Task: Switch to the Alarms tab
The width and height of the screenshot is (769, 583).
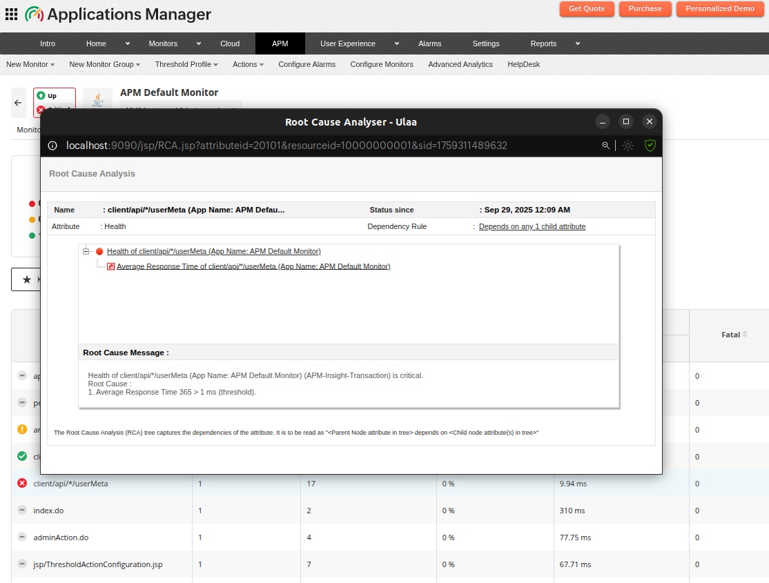Action: pyautogui.click(x=429, y=43)
